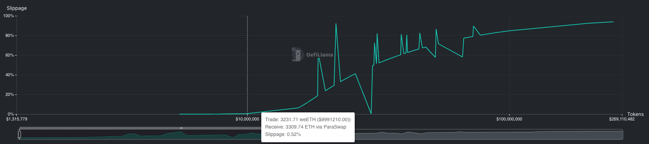The image size is (649, 144).
Task: Click the Tokens axis title
Action: click(x=635, y=114)
